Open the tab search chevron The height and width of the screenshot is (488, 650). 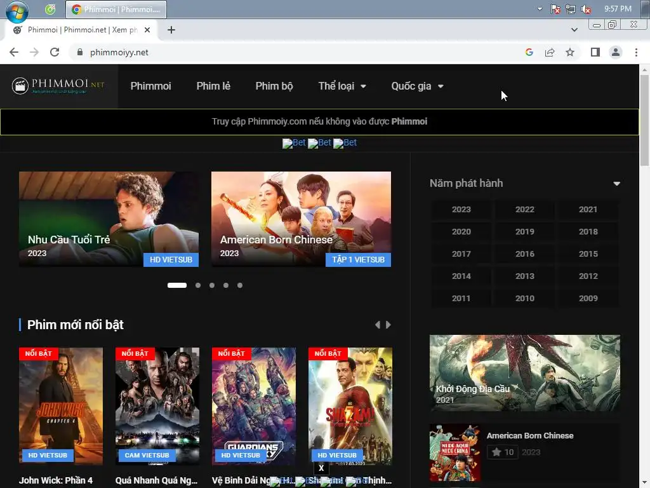point(574,30)
